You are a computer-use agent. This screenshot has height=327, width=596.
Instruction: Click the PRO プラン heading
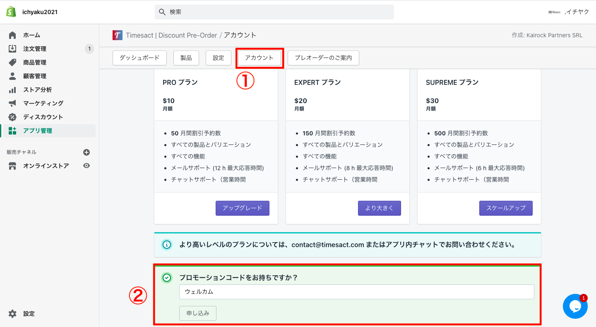click(180, 82)
